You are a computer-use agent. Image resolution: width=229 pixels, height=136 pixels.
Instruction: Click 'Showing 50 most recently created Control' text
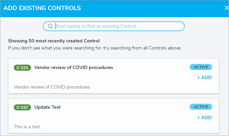point(54,41)
